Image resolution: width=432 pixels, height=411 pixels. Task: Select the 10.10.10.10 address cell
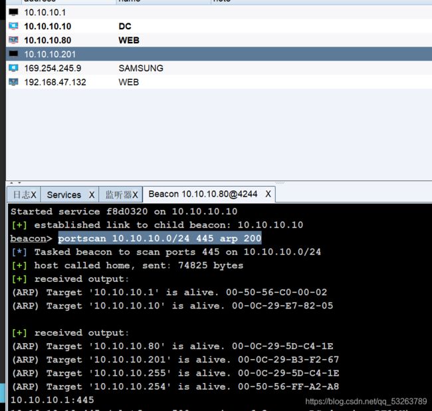click(48, 26)
